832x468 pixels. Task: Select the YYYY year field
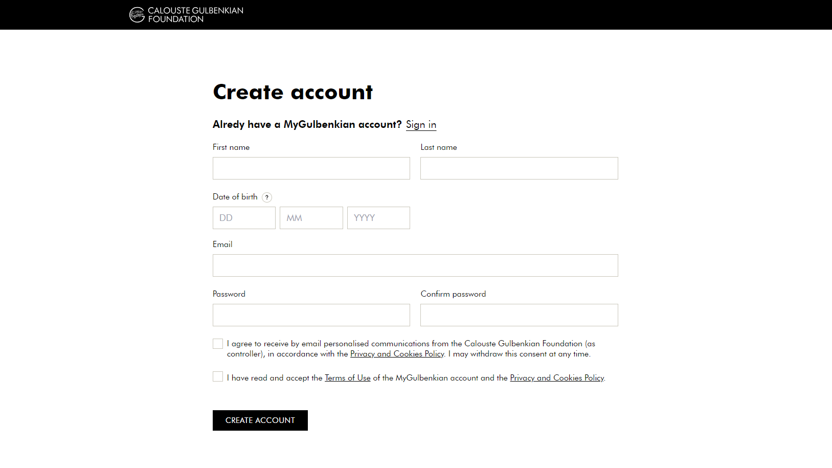tap(378, 218)
